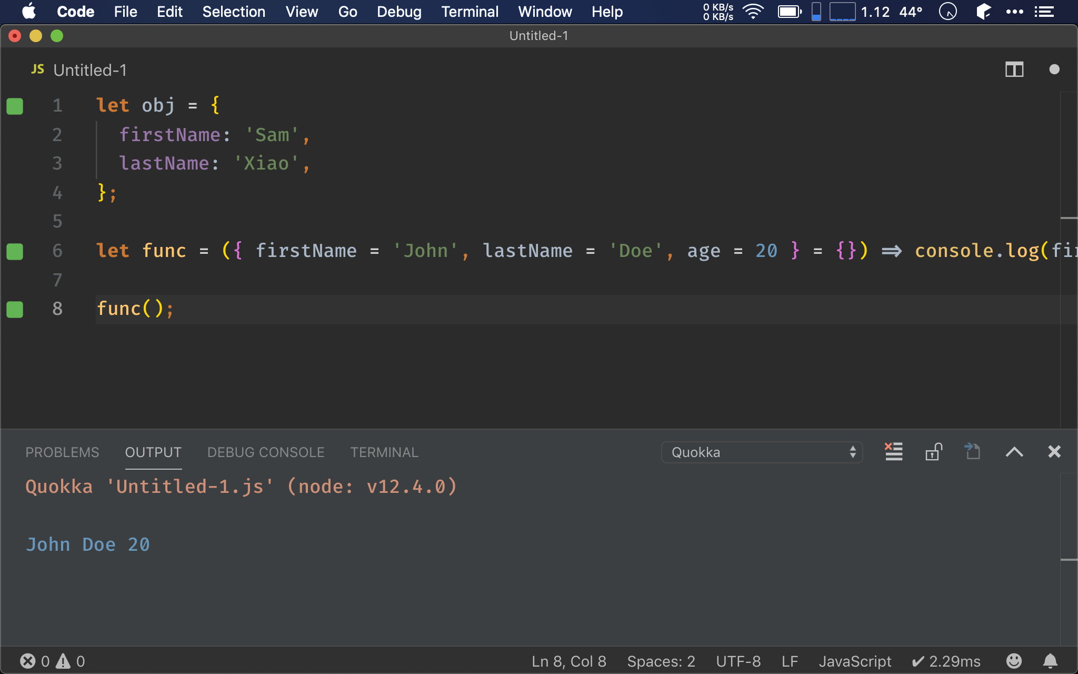Open the Debug menu
This screenshot has height=674, width=1078.
[x=399, y=12]
